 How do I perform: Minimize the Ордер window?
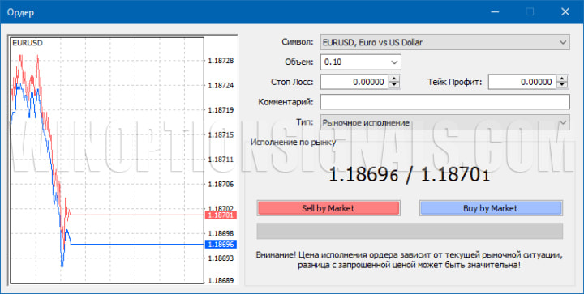[495, 12]
